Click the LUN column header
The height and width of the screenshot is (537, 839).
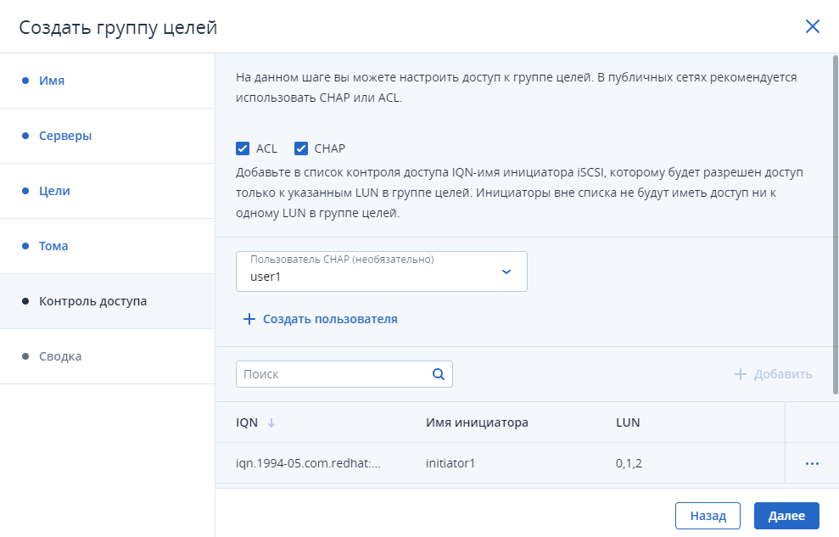[628, 422]
